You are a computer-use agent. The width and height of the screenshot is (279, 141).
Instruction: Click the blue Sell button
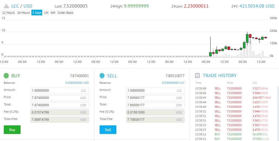pyautogui.click(x=108, y=130)
